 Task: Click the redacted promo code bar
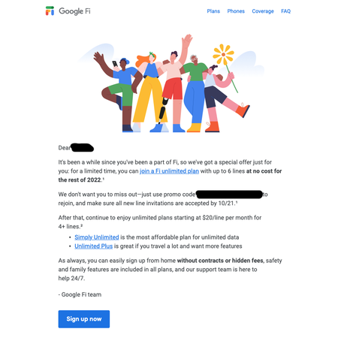(229, 195)
